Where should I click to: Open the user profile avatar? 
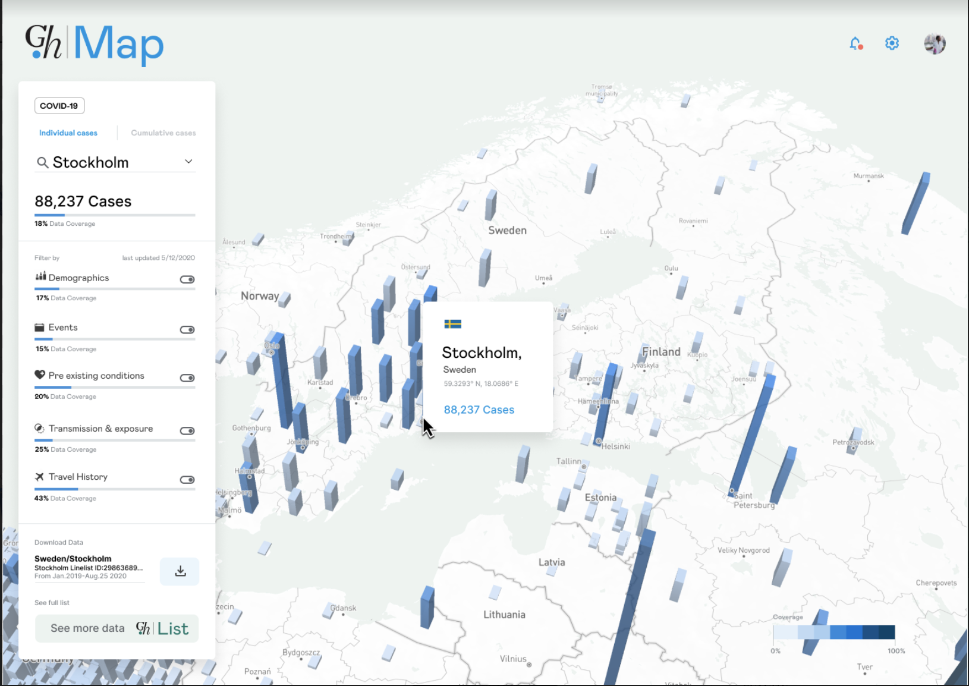tap(935, 43)
